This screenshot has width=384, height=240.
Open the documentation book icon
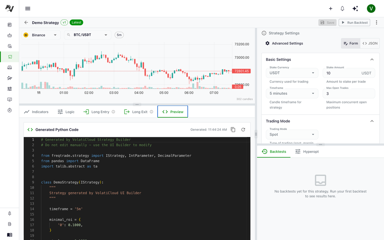[10, 235]
